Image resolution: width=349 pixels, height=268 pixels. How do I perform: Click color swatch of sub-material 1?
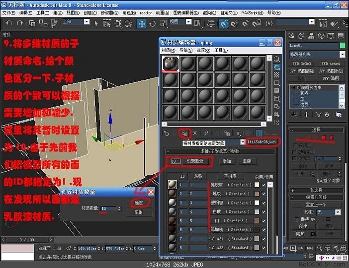(x=257, y=185)
